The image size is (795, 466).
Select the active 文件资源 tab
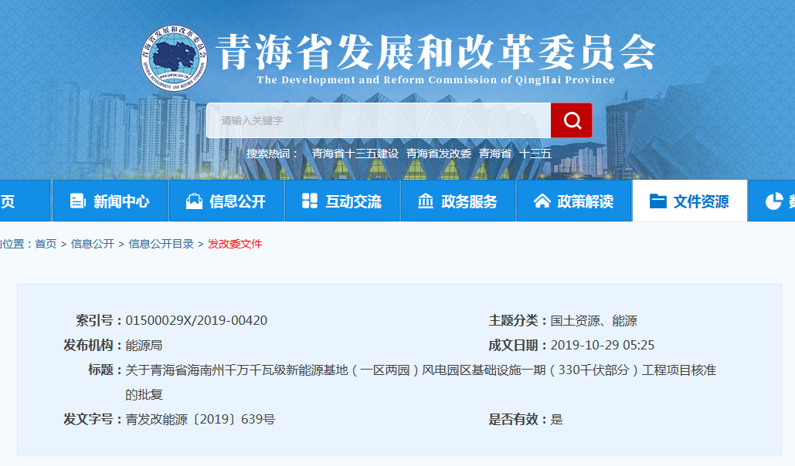point(690,201)
